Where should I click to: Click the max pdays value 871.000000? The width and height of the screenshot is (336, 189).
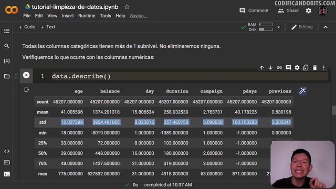coord(244,174)
